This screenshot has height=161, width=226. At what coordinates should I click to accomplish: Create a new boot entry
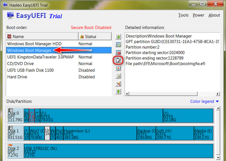click(x=118, y=44)
